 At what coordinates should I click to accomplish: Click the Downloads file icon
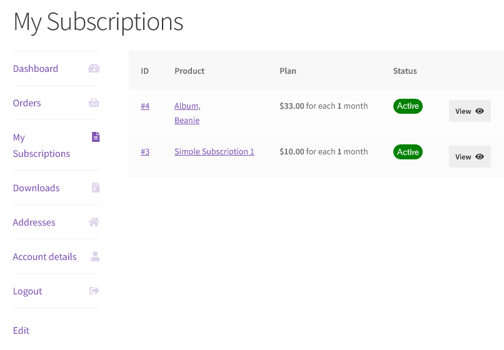point(96,187)
